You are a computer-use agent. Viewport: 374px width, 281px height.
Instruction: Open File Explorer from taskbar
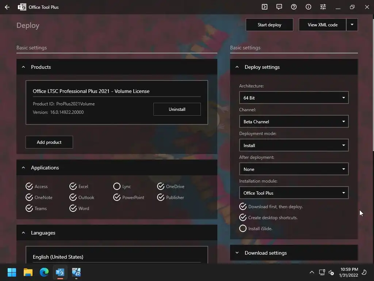(x=28, y=272)
